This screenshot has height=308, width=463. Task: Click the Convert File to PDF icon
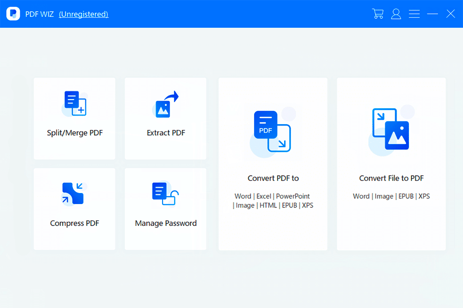click(391, 130)
